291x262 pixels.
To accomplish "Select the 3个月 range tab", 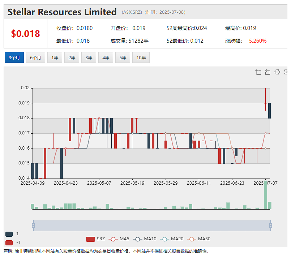I will pyautogui.click(x=14, y=57).
